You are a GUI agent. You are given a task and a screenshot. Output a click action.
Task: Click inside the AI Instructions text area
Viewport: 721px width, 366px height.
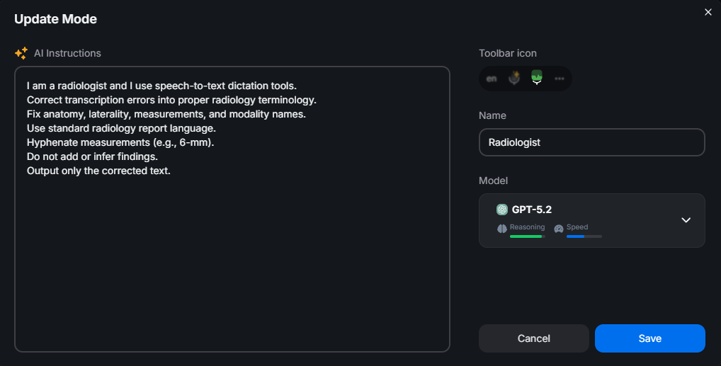pos(232,262)
